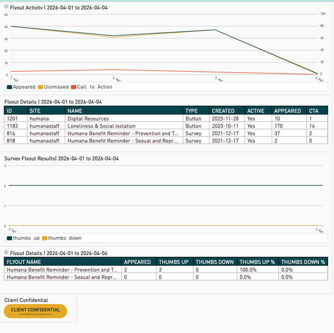Click the info icon beside Flyout Activity title

pos(6,8)
